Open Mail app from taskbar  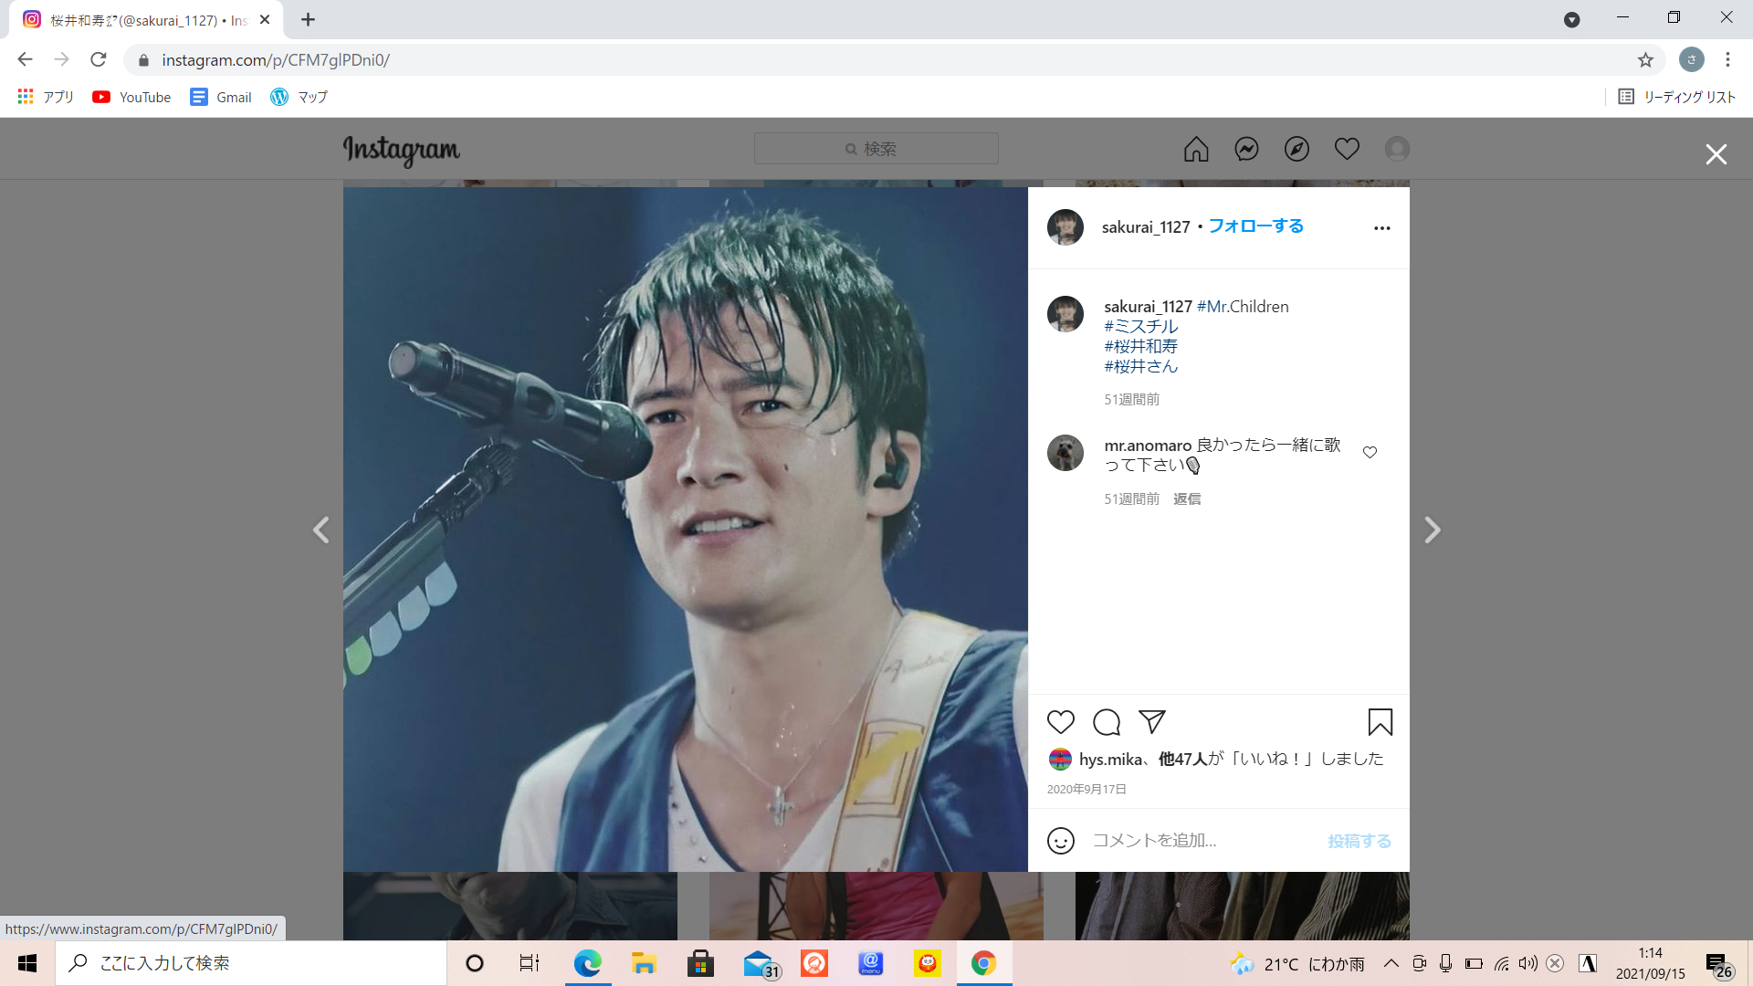760,963
